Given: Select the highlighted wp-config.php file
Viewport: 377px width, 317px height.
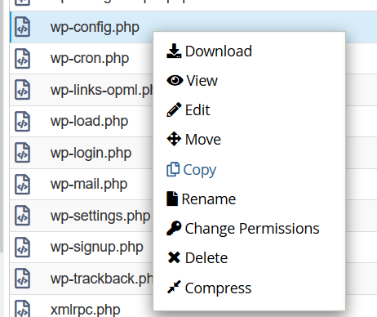Looking at the screenshot, I should [95, 28].
